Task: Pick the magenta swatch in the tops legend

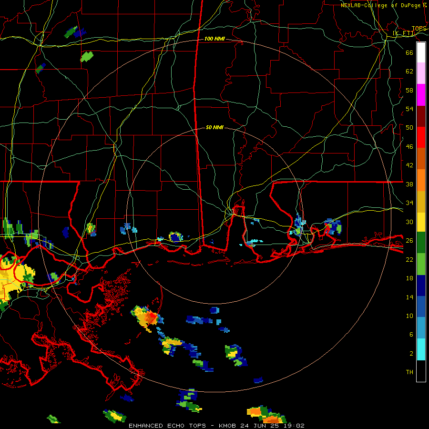Action: coord(421,95)
